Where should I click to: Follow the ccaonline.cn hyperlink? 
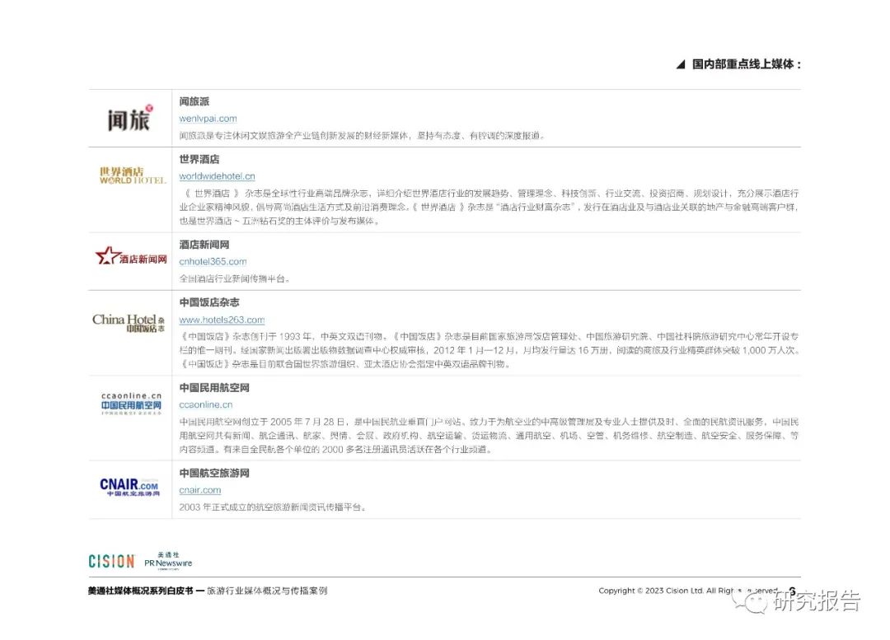[205, 404]
